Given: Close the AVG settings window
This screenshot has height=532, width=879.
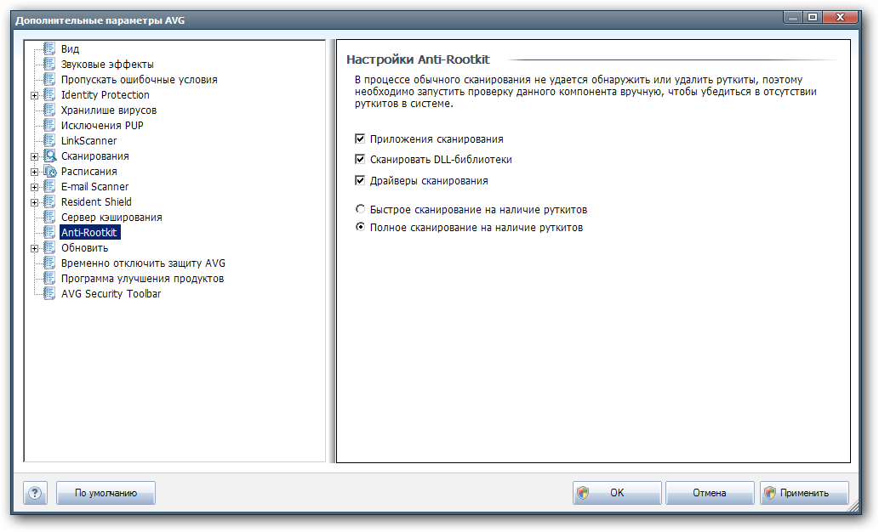Looking at the screenshot, I should [840, 18].
